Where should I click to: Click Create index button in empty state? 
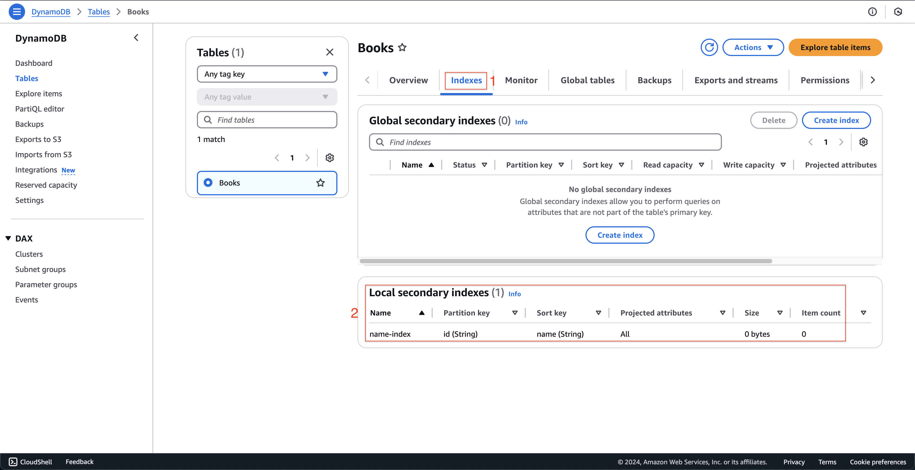pyautogui.click(x=620, y=235)
